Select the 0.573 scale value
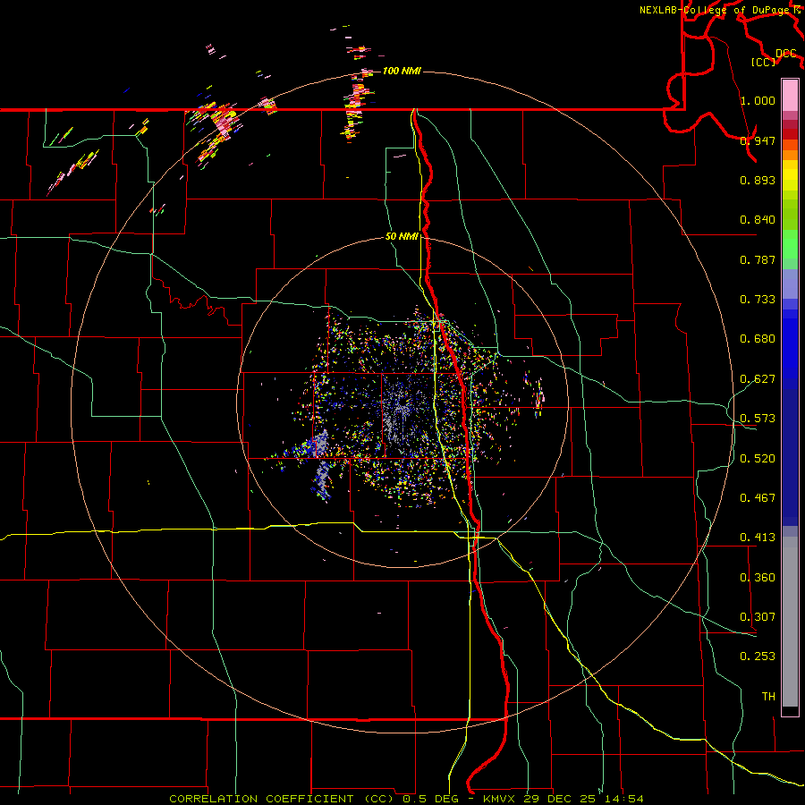The image size is (805, 805). [758, 418]
